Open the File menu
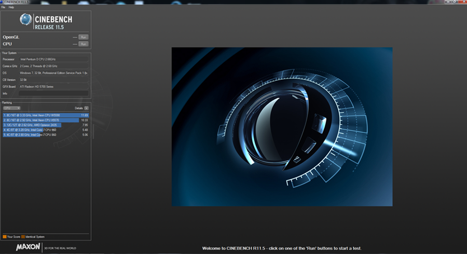Image resolution: width=467 pixels, height=254 pixels. click(3, 7)
